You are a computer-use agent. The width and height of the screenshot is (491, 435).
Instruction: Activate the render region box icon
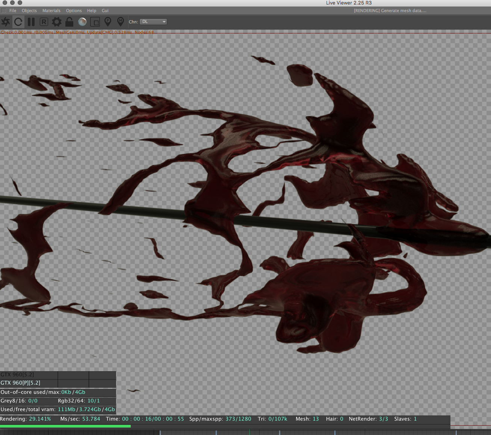[x=95, y=22]
